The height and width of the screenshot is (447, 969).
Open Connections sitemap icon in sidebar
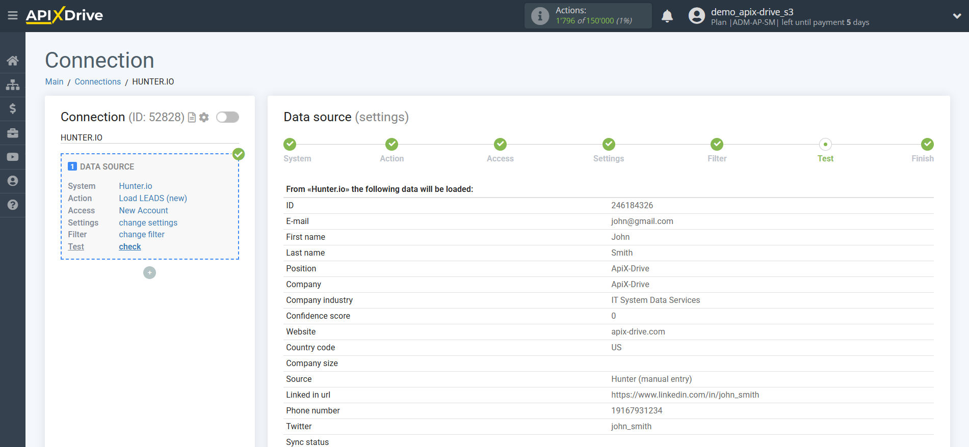pyautogui.click(x=13, y=85)
